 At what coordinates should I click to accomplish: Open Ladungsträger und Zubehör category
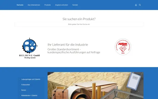tap(31, 79)
